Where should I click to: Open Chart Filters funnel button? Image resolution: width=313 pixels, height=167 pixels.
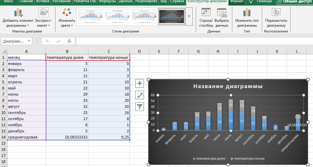point(140,106)
